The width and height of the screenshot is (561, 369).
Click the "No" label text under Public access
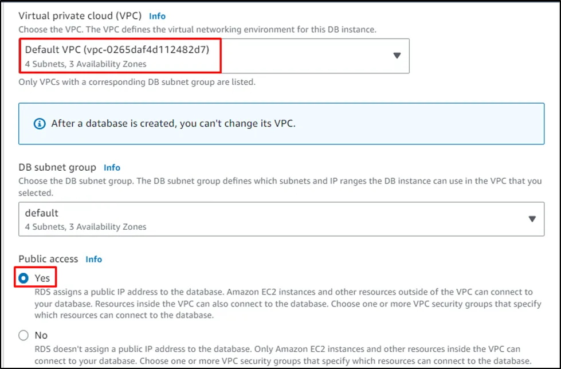[41, 335]
